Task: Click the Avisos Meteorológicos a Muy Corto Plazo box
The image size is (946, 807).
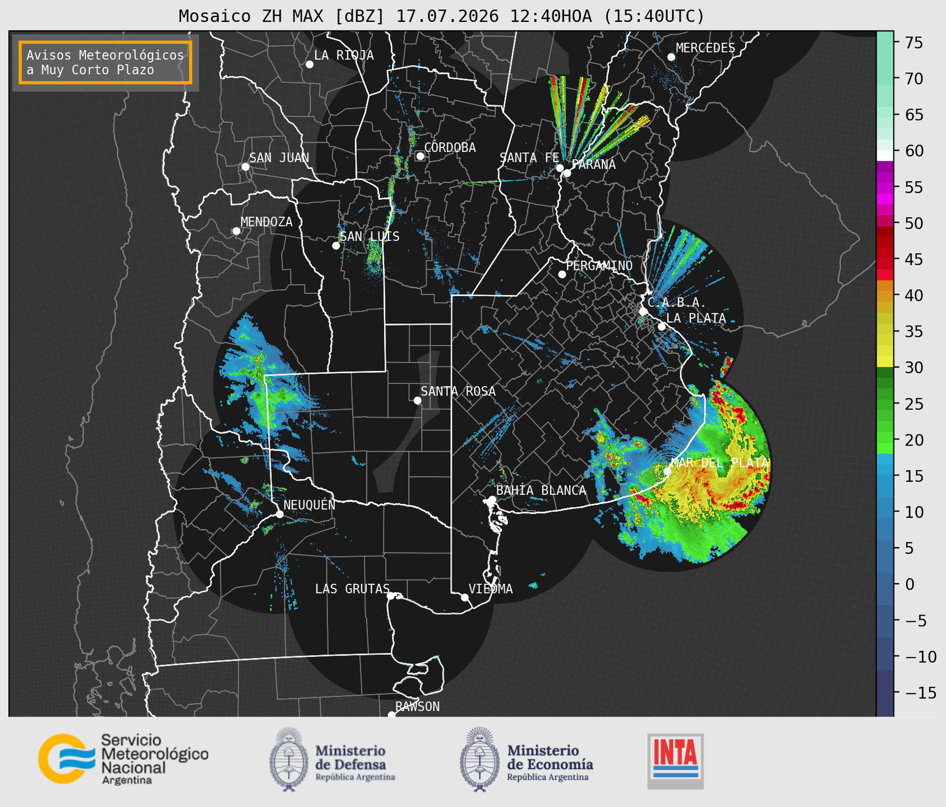Action: coord(105,62)
